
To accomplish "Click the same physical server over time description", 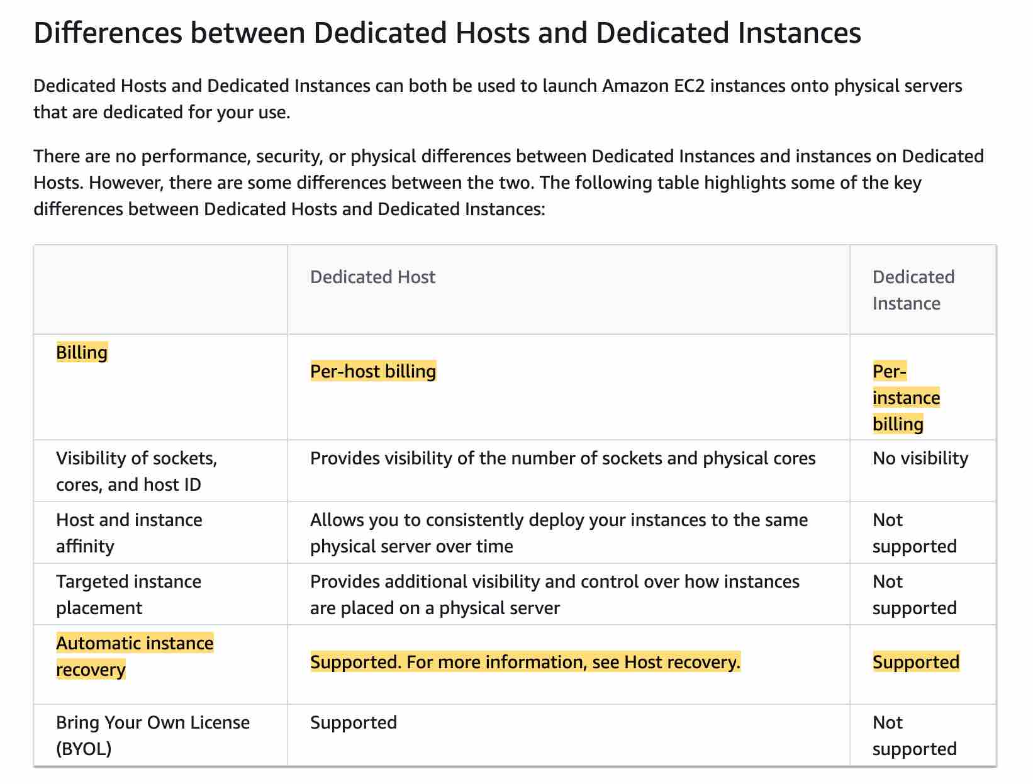I will click(x=559, y=533).
